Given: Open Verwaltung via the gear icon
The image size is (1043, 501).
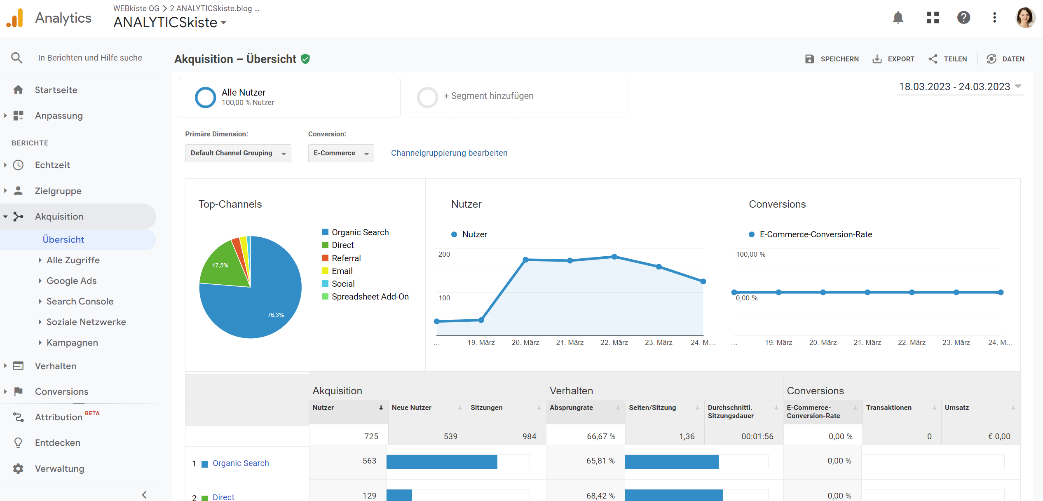Looking at the screenshot, I should (x=18, y=468).
